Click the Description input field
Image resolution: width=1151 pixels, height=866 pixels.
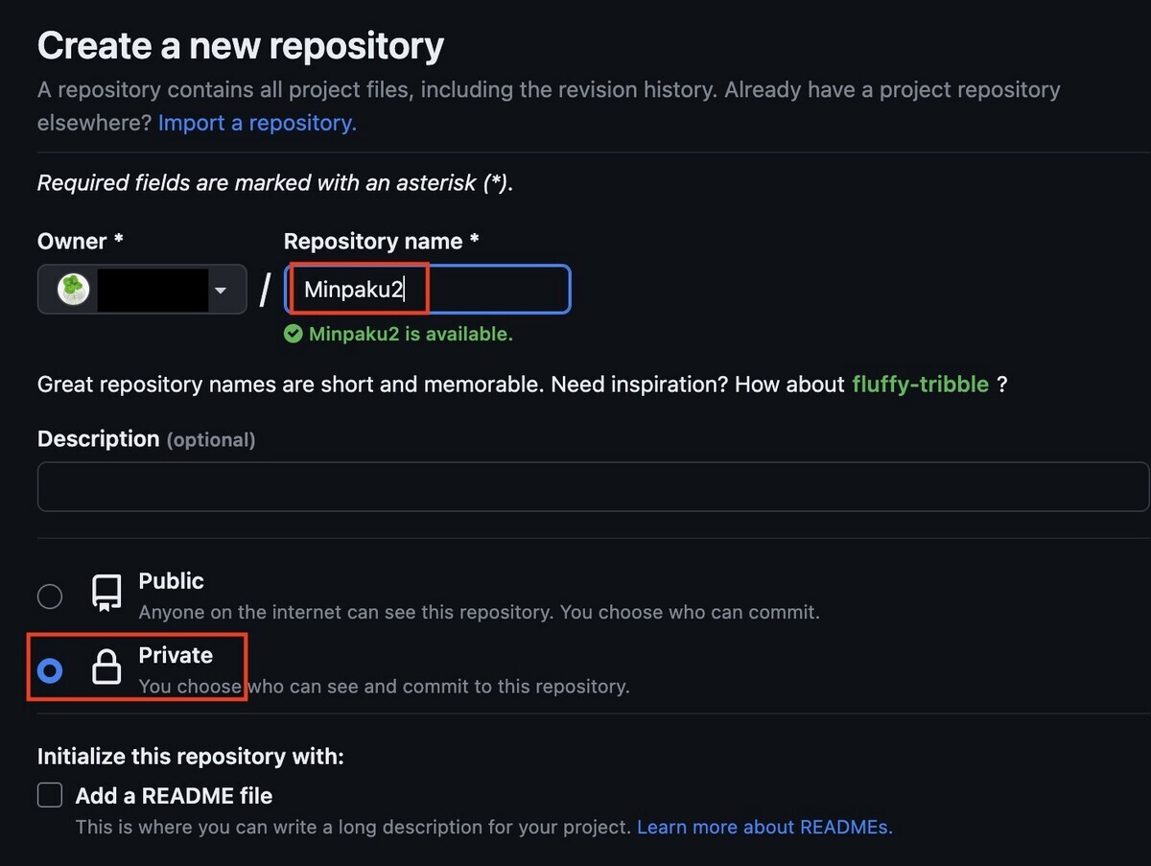pos(593,486)
